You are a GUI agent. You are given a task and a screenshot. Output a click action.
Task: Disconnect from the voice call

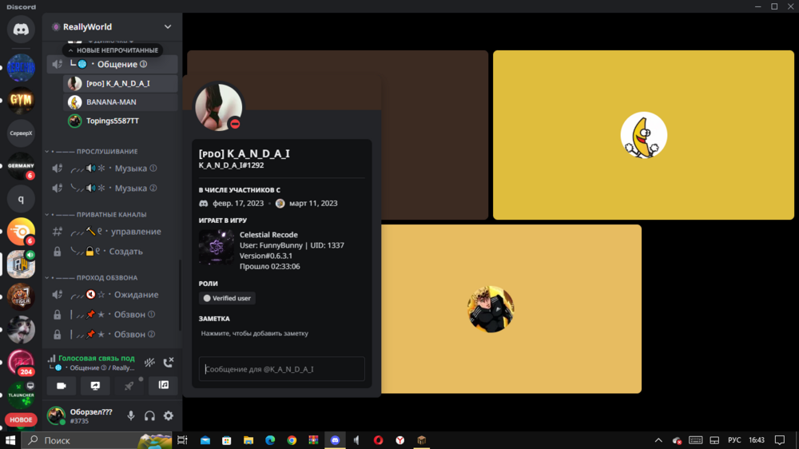(168, 363)
